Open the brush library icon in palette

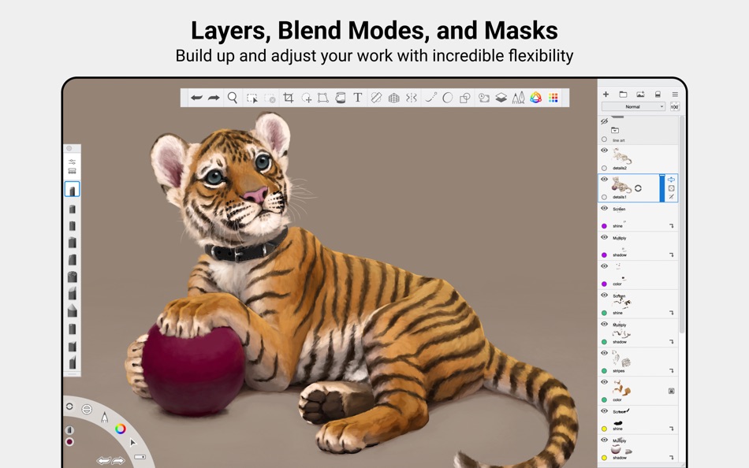pyautogui.click(x=72, y=170)
